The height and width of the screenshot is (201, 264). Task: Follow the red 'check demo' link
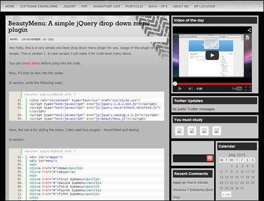click(x=31, y=64)
